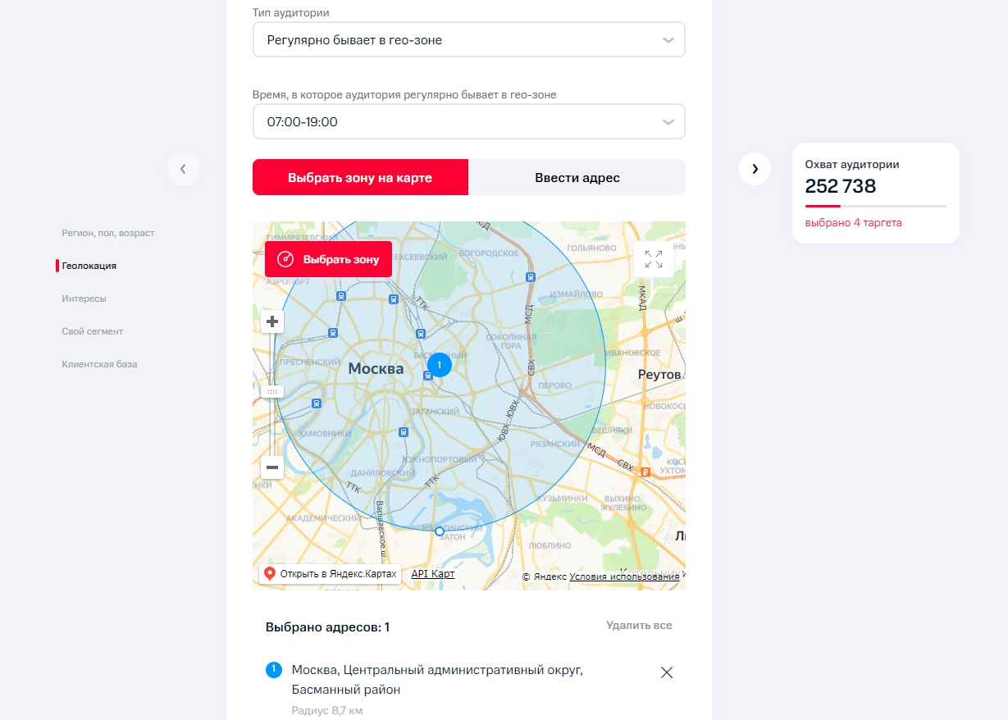This screenshot has width=1008, height=720.
Task: Open the Клиентская база section
Action: tap(99, 364)
